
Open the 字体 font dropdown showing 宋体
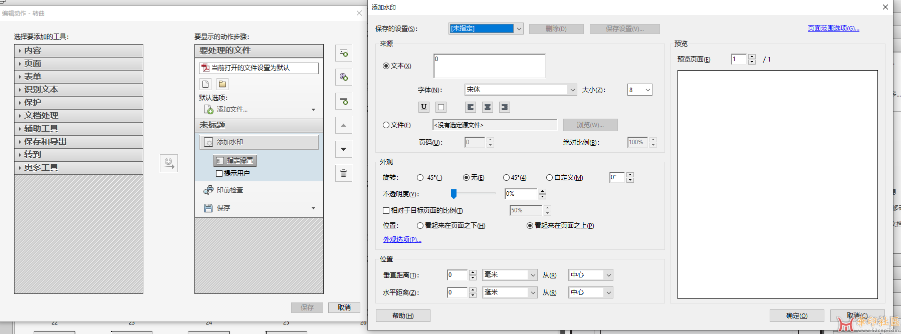520,90
